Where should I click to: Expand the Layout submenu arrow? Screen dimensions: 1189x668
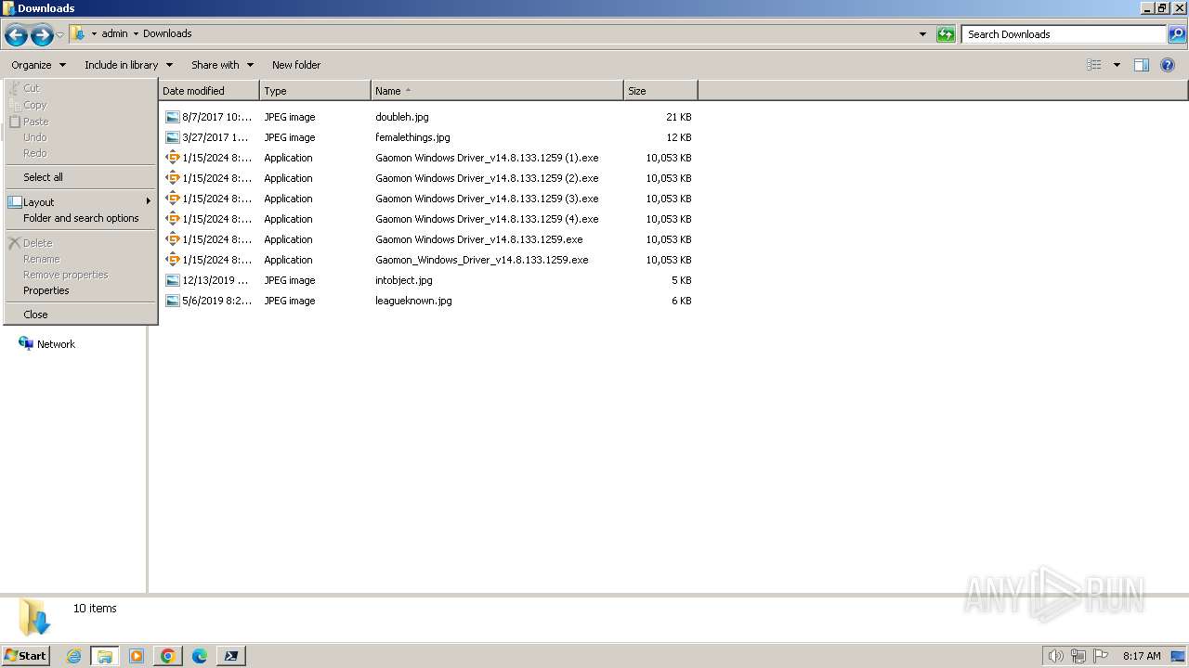pyautogui.click(x=148, y=201)
